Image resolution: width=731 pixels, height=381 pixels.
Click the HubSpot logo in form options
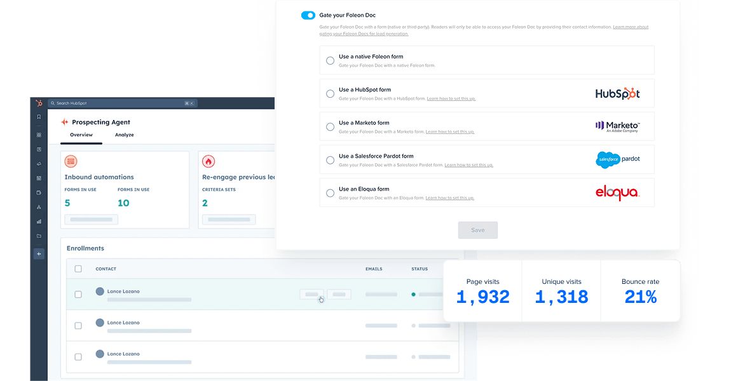pyautogui.click(x=617, y=93)
